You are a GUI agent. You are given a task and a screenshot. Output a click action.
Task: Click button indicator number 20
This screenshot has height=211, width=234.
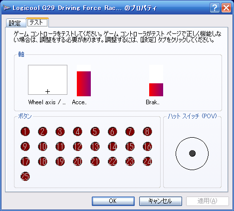point(77,162)
